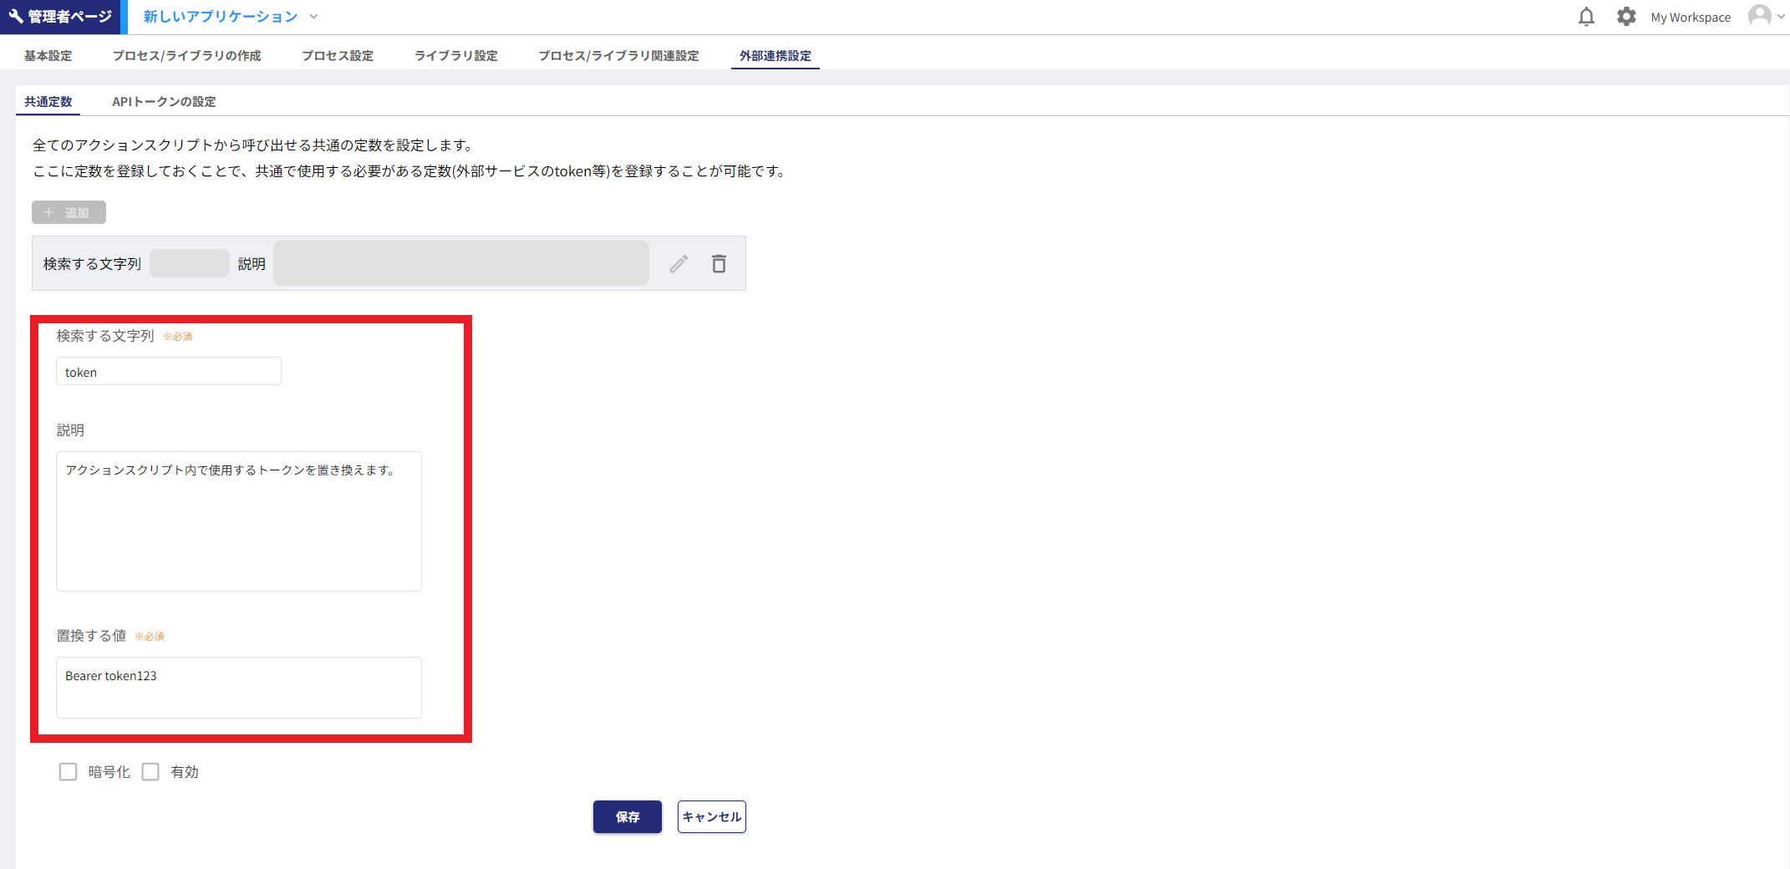This screenshot has width=1790, height=869.
Task: Open the settings gear menu
Action: 1626,17
